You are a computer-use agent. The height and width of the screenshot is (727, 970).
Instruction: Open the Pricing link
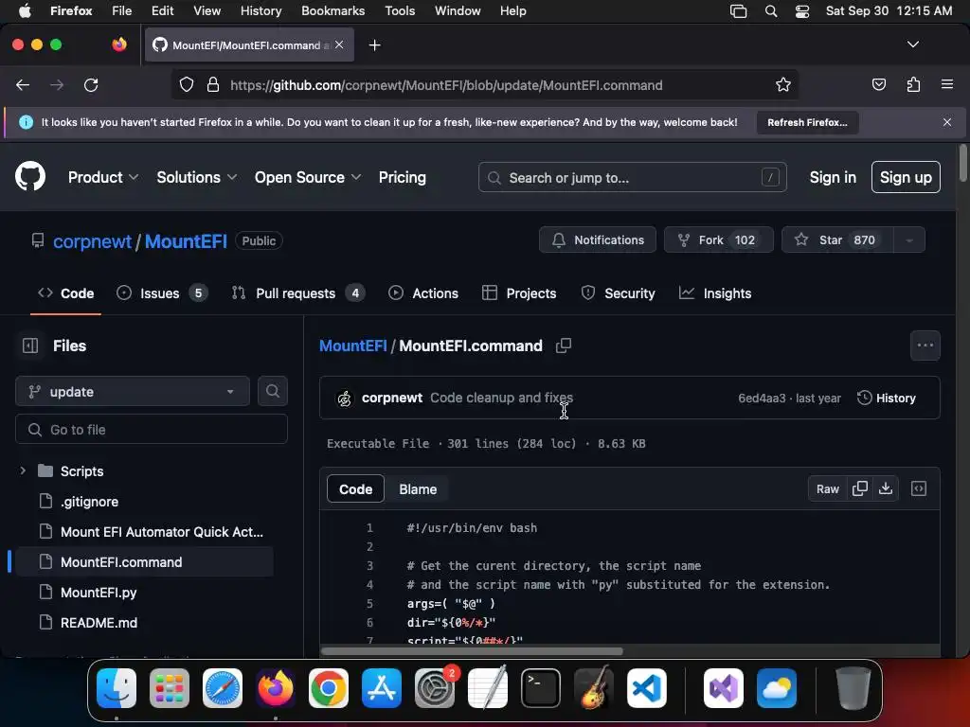(402, 177)
